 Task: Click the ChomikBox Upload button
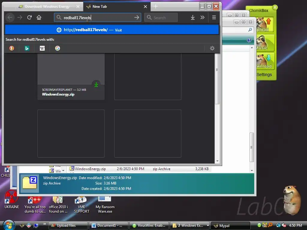coord(265,25)
